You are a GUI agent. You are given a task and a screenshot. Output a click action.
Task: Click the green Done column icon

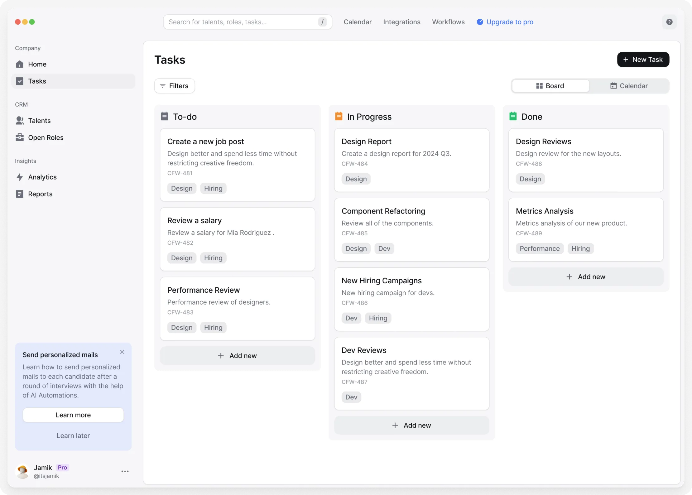pos(513,116)
